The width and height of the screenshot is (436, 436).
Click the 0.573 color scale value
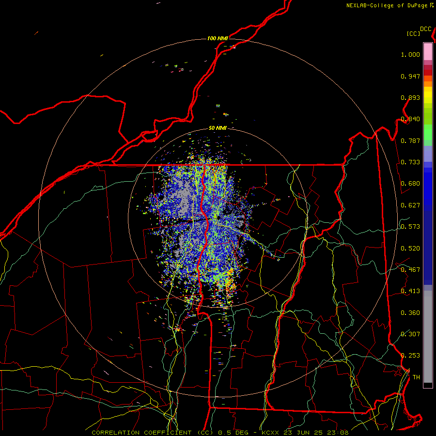(410, 227)
